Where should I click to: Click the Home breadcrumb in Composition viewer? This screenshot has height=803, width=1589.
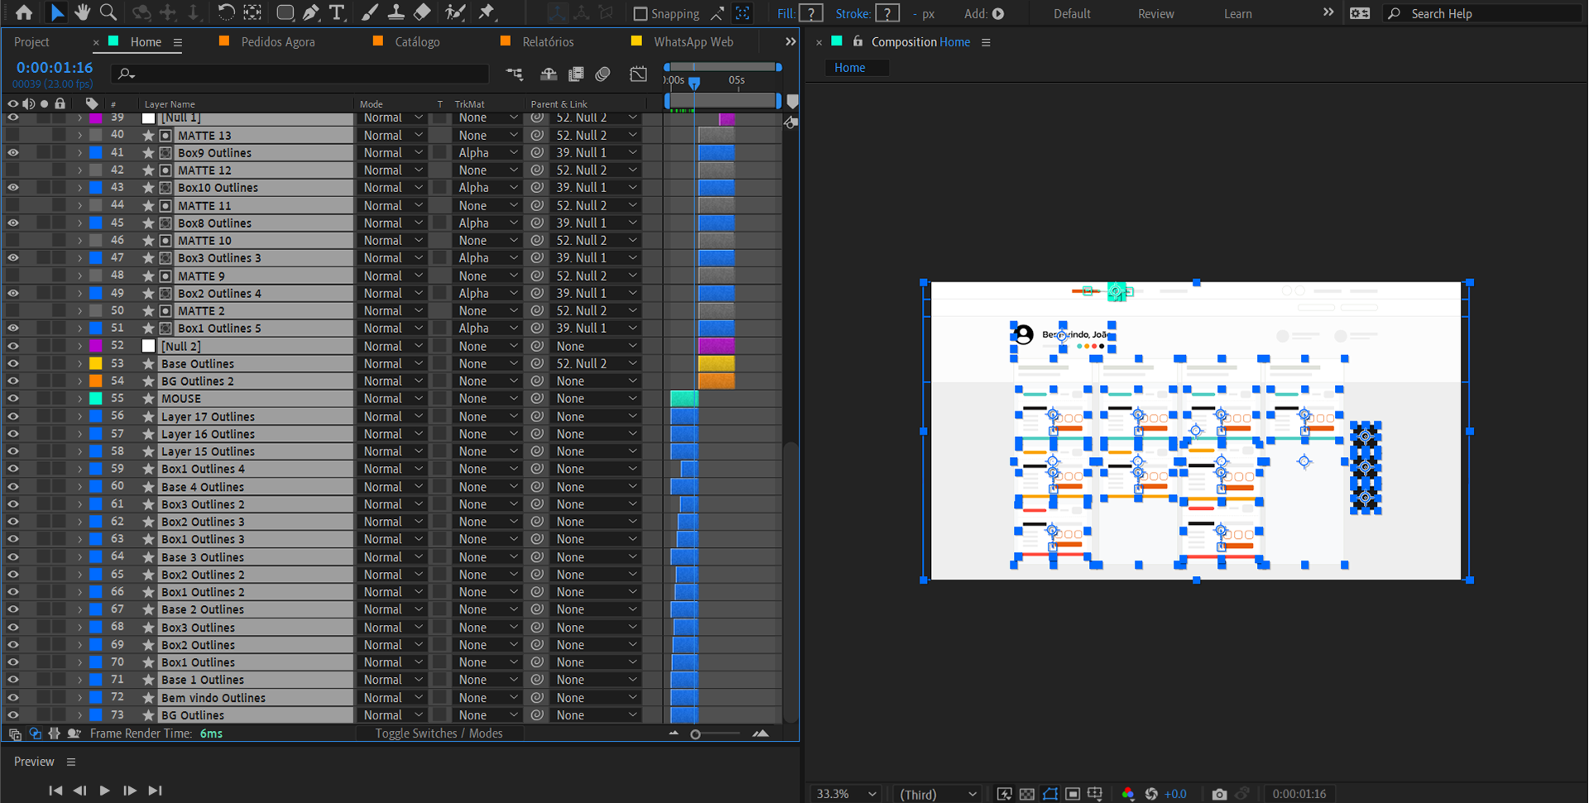[x=850, y=68]
